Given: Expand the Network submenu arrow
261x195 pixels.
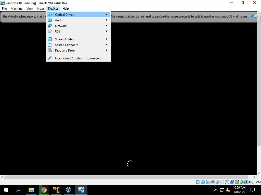Looking at the screenshot, I should click(107, 26).
